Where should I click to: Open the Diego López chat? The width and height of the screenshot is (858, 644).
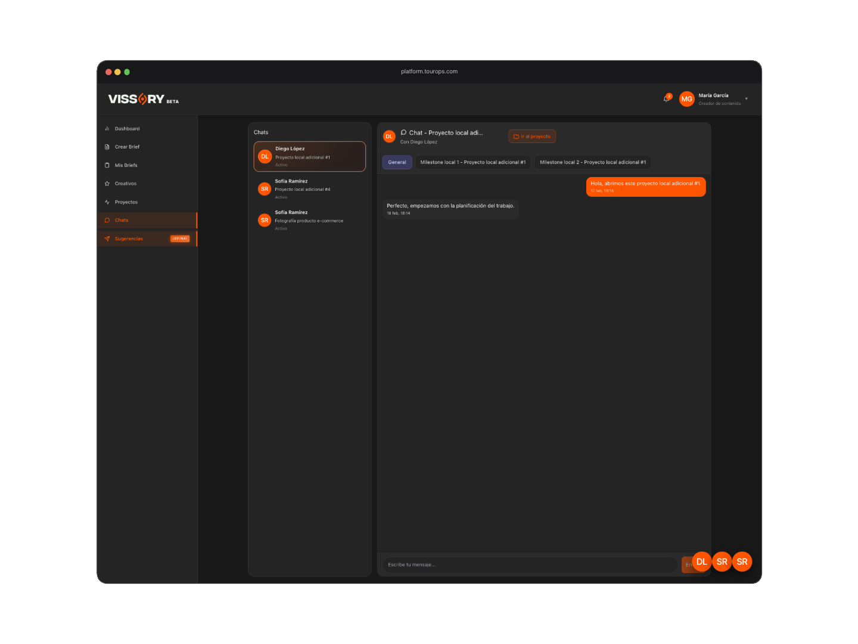pyautogui.click(x=309, y=156)
